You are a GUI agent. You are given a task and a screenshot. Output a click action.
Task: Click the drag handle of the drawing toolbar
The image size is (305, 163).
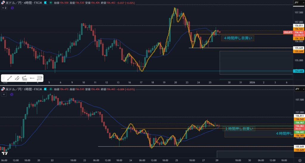click(x=3, y=78)
